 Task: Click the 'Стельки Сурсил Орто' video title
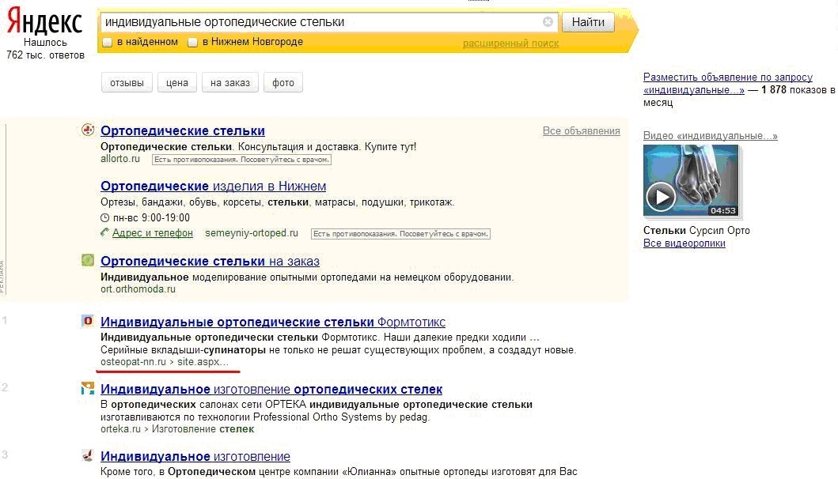(696, 230)
